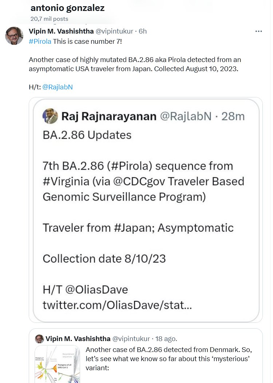Click the 20,7 mil posts count

coord(49,19)
